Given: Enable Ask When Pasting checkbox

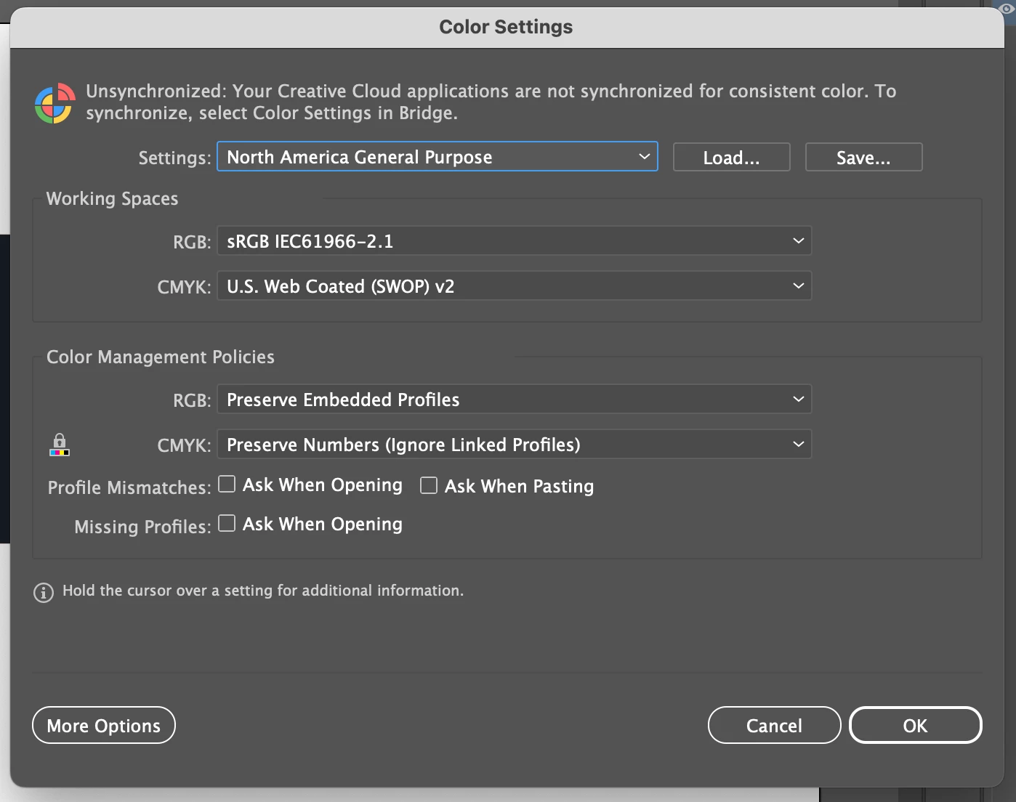Looking at the screenshot, I should [x=429, y=485].
